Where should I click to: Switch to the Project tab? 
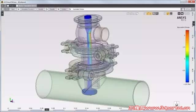(x=11, y=6)
